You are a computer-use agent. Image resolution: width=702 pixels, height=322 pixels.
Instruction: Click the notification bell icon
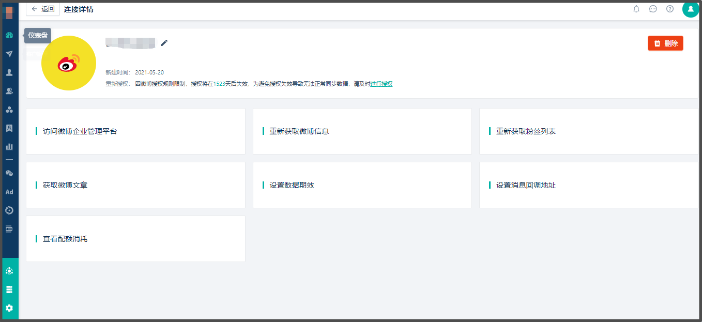(x=636, y=9)
